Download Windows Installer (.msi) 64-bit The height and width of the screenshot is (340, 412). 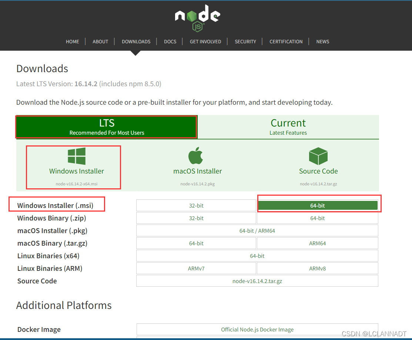pos(318,206)
